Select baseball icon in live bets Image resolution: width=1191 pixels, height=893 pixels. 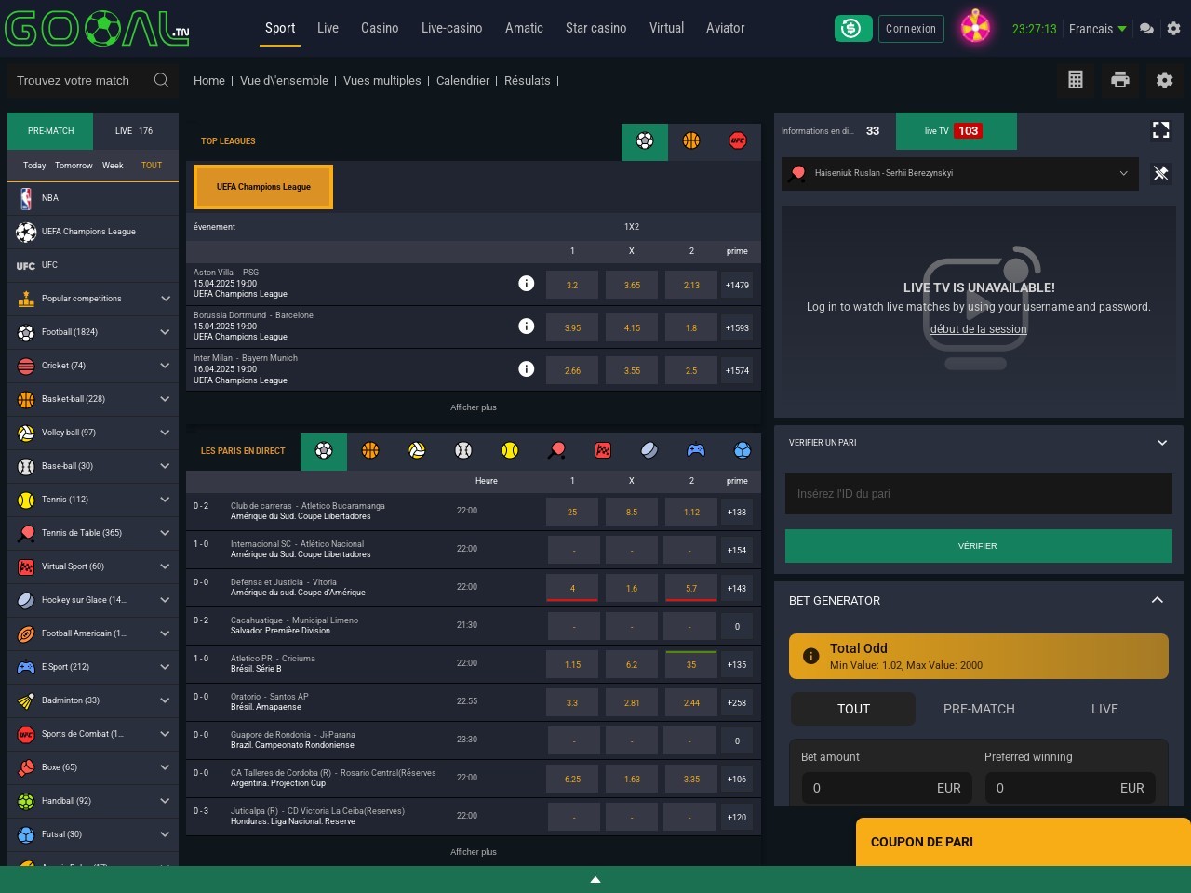click(463, 451)
